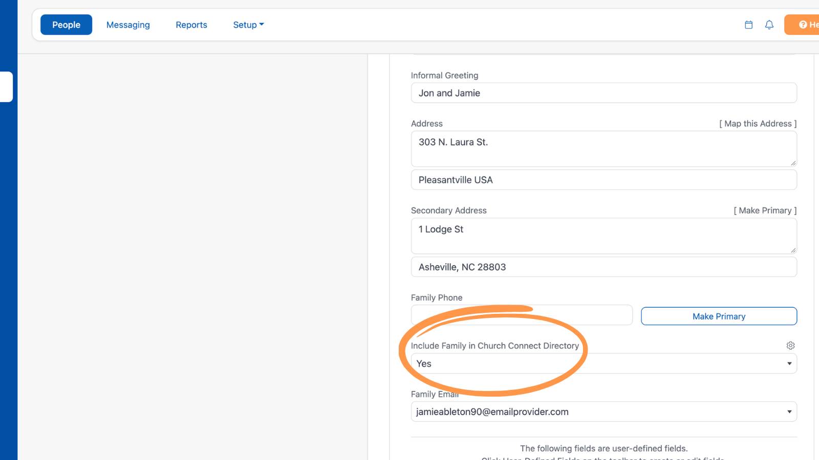This screenshot has width=819, height=460.
Task: Click the orange Help button
Action: coord(802,25)
